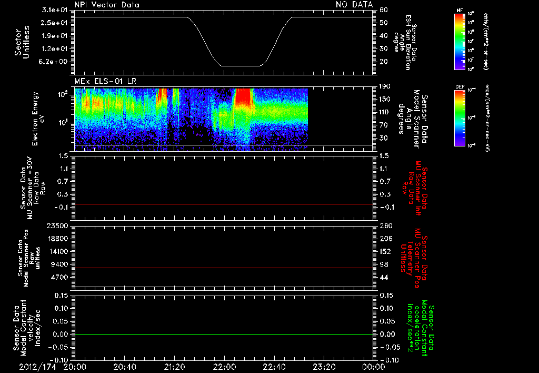Click the '60' sun elevation tick label
This screenshot has width=539, height=373.
(384, 10)
